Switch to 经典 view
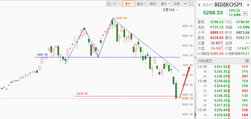251x119 pixels. coord(177,4)
